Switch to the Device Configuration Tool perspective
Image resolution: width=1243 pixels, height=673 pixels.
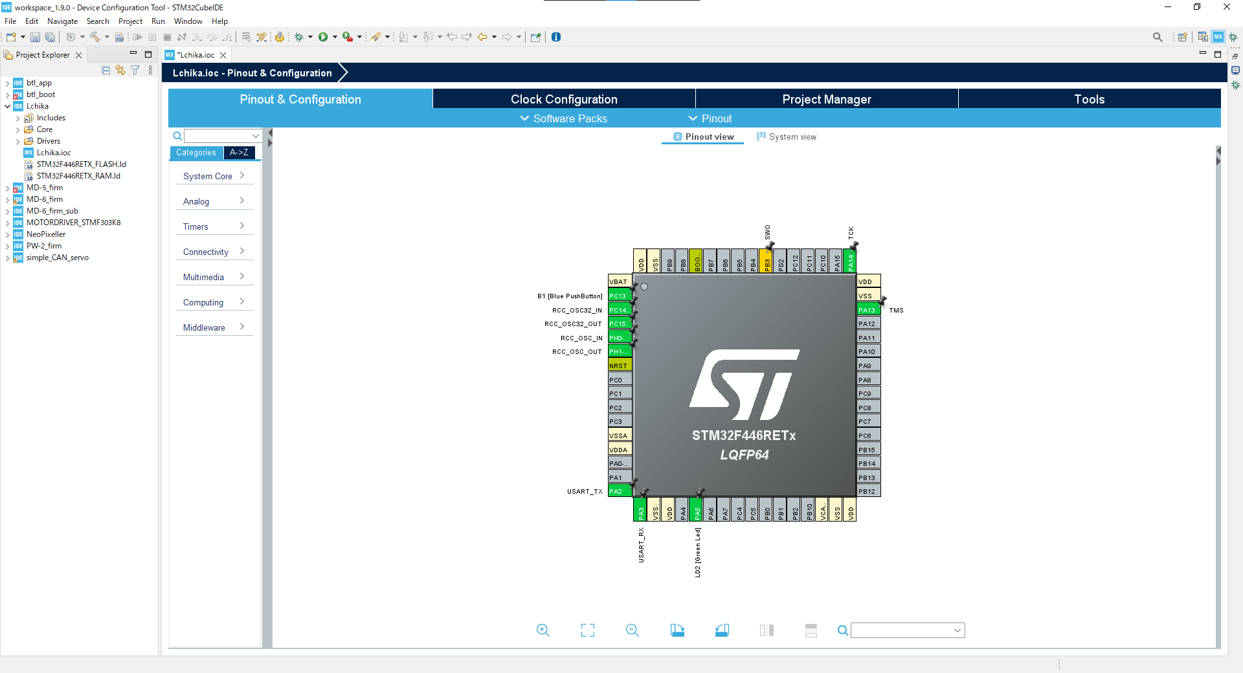click(1218, 37)
